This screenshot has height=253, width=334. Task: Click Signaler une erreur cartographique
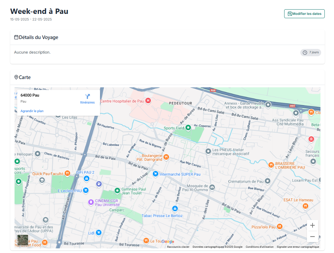coord(298,247)
